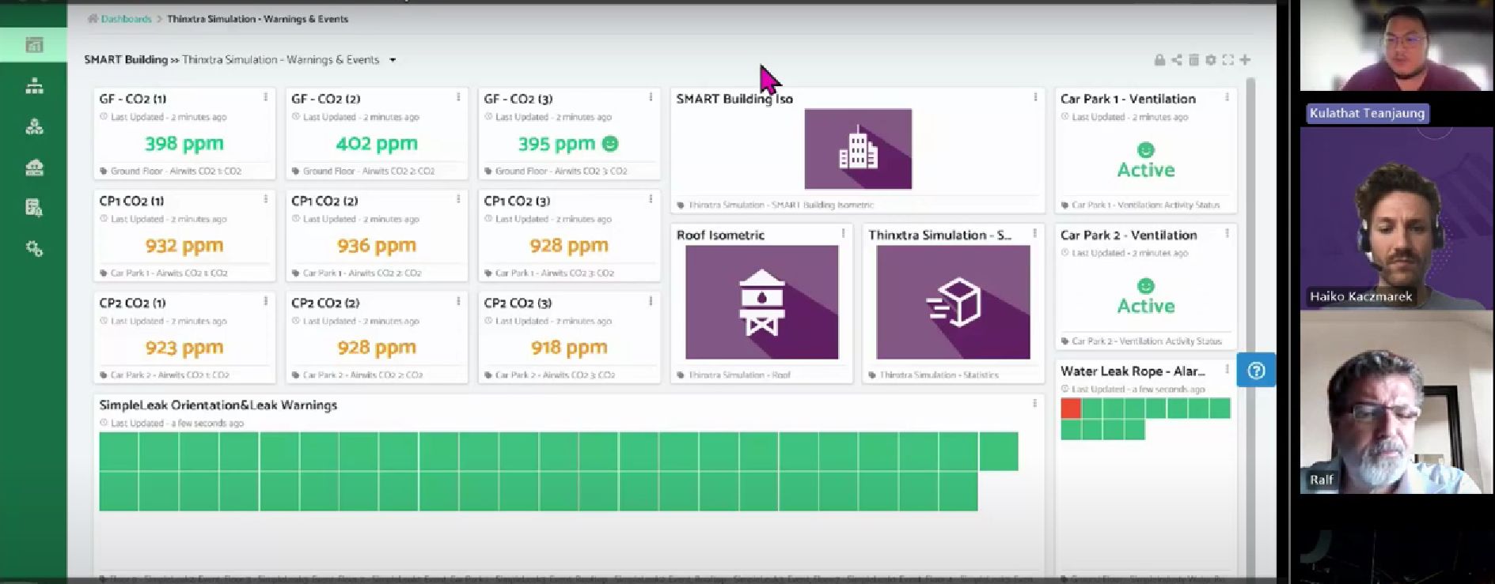Open the CP2 CO2 (3) widget menu
This screenshot has height=584, width=1495.
651,301
